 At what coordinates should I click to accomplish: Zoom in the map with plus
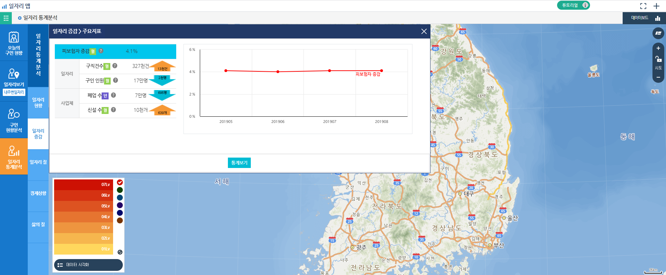point(658,48)
